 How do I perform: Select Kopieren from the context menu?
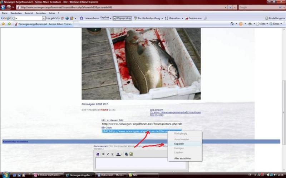pos(179,143)
